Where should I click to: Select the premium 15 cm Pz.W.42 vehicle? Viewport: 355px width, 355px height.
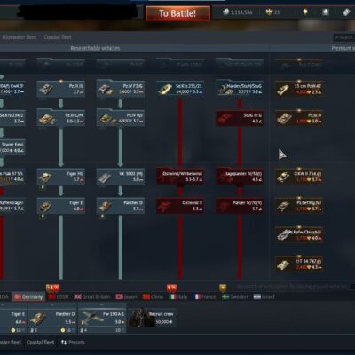[x=299, y=89]
